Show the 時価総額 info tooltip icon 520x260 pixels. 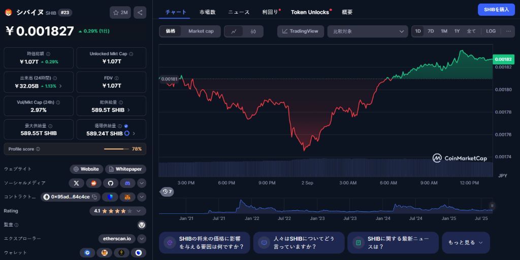48,54
